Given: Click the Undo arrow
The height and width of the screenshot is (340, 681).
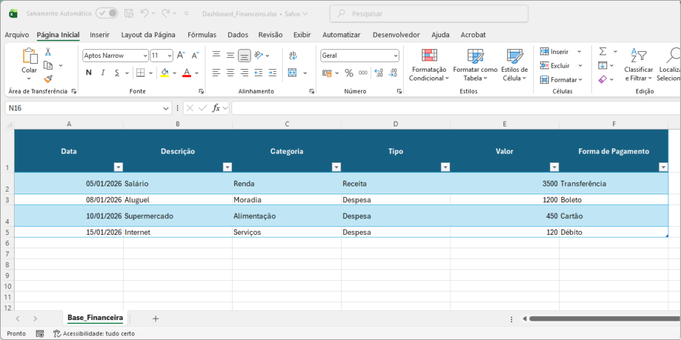Looking at the screenshot, I should click(145, 13).
